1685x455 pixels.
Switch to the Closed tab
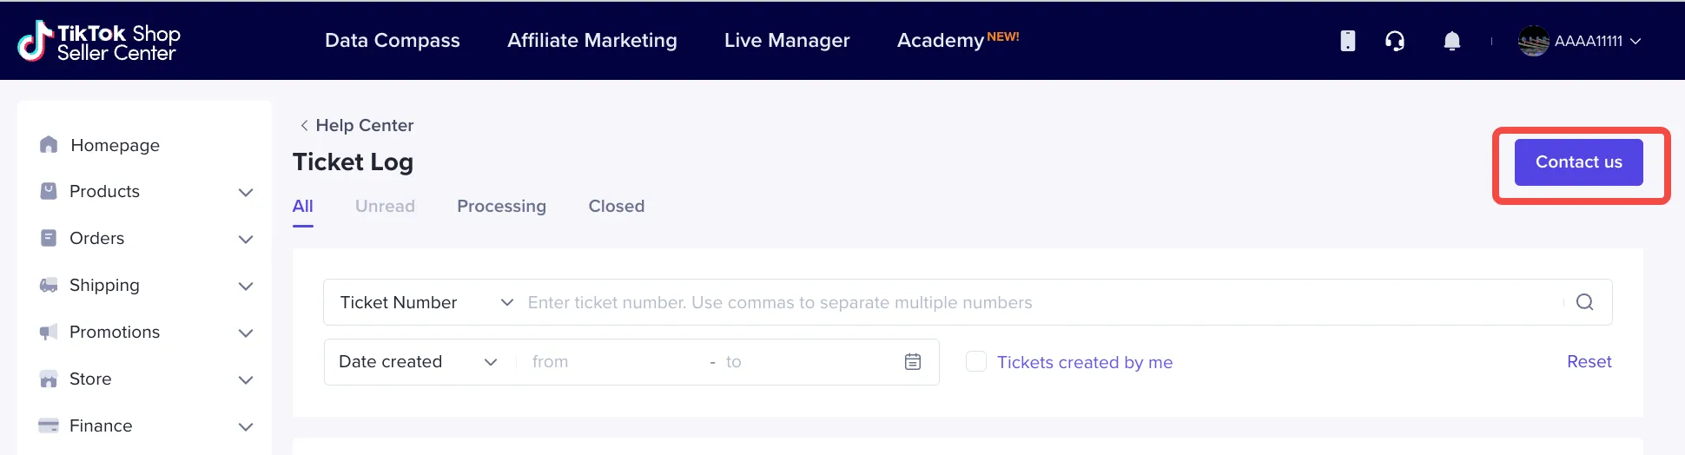point(616,207)
